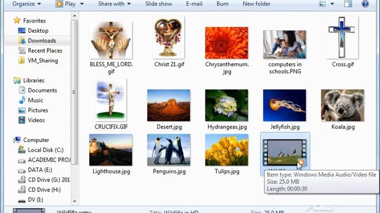Click navigation pane scroll down arrow
380x213 pixels.
[74, 201]
